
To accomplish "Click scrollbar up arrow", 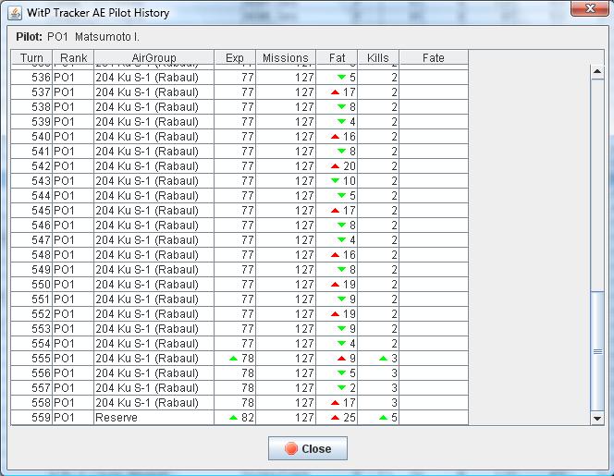I will pos(597,72).
